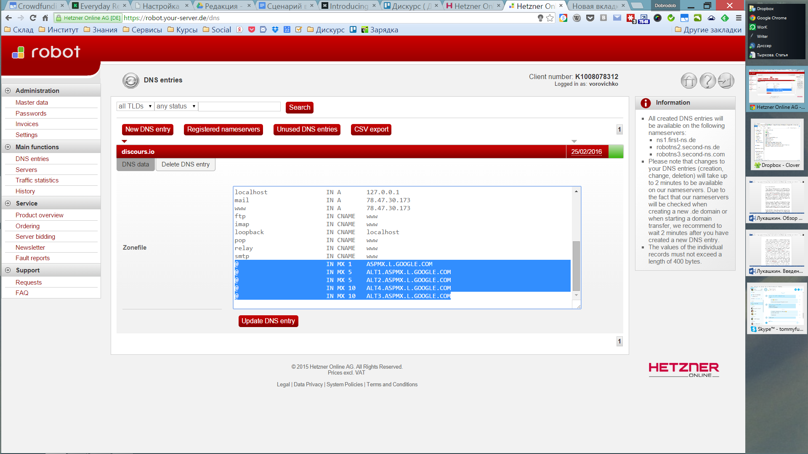The image size is (808, 454).
Task: Click the 25/02/2016 date link
Action: point(586,152)
